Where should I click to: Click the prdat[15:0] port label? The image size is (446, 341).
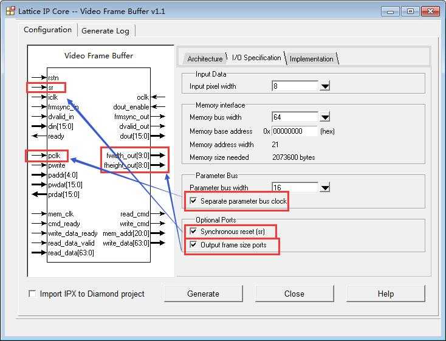coord(64,195)
